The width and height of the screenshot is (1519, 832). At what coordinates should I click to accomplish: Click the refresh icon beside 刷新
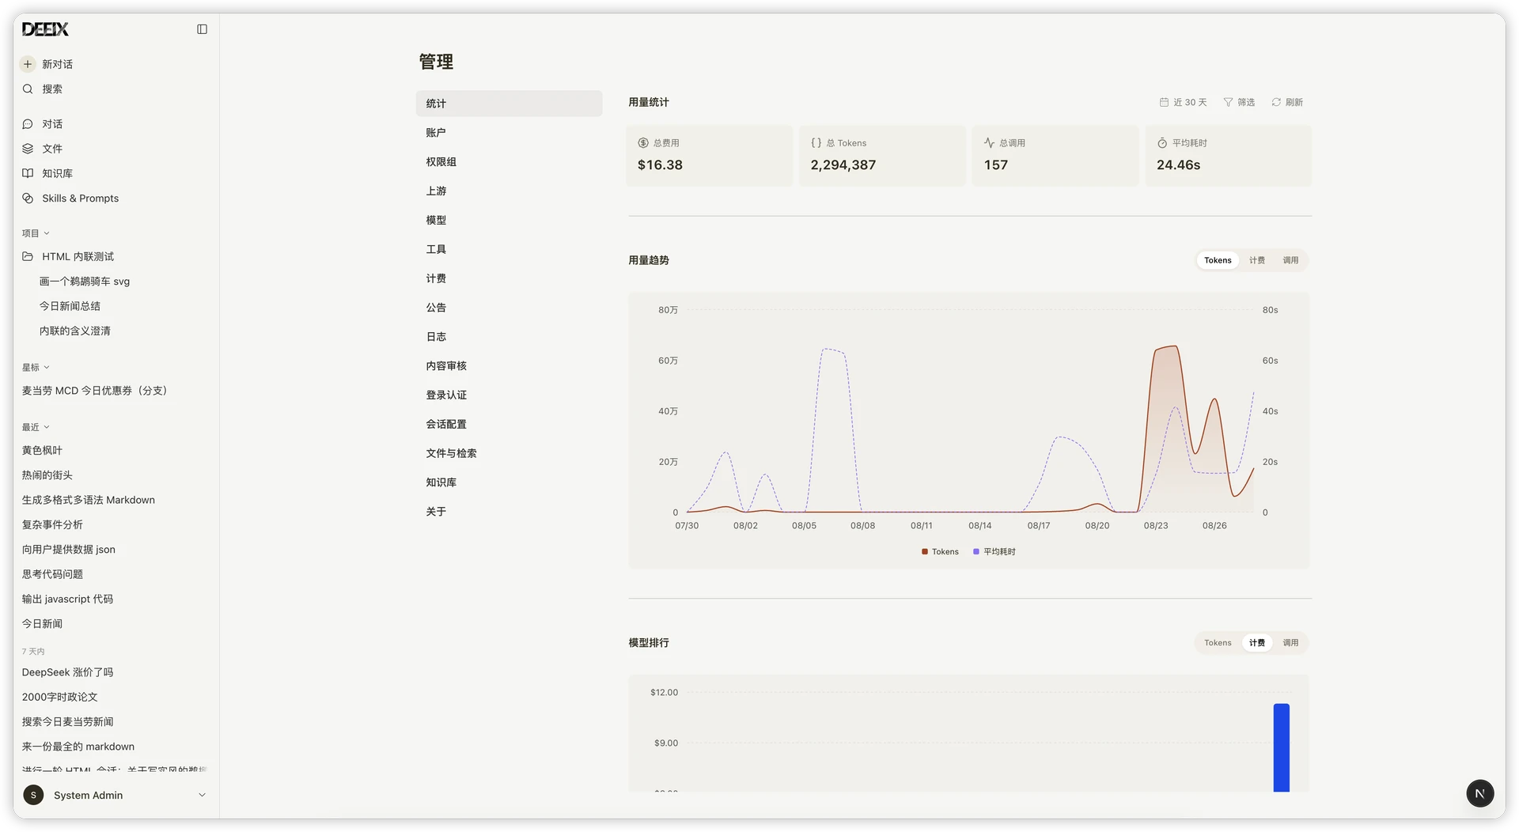pos(1276,102)
